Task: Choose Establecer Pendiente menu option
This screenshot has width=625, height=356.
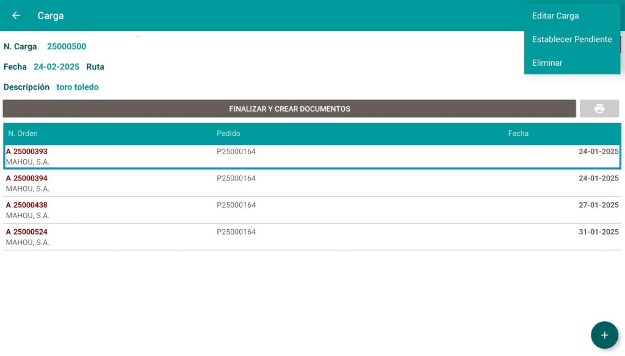Action: pos(571,39)
